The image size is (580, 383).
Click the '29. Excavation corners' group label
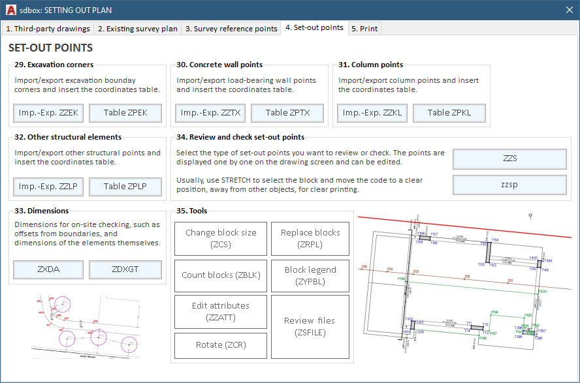[x=54, y=65]
